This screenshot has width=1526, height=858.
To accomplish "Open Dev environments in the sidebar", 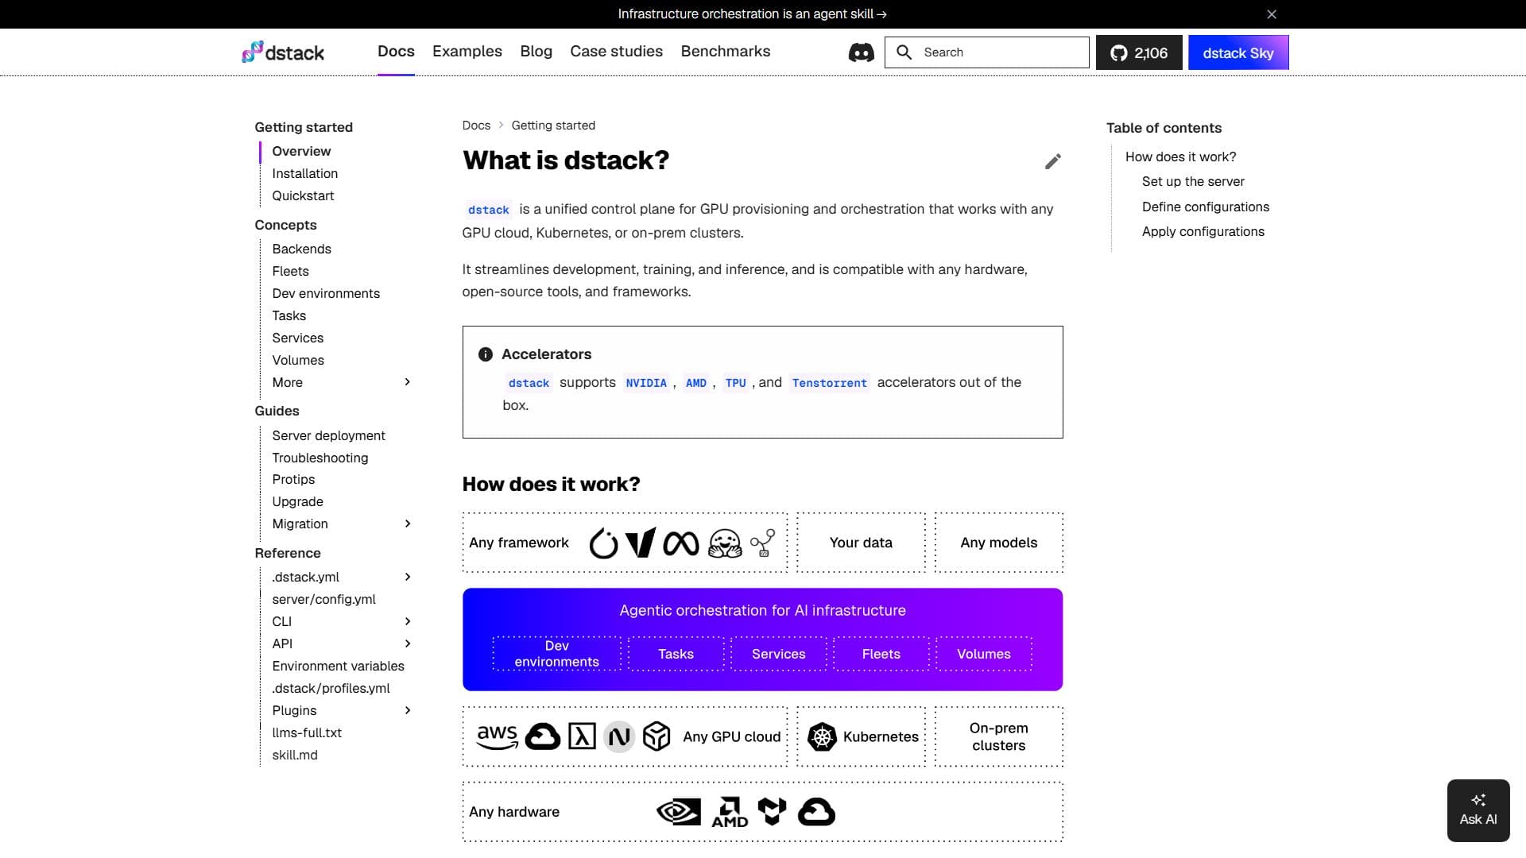I will [326, 293].
